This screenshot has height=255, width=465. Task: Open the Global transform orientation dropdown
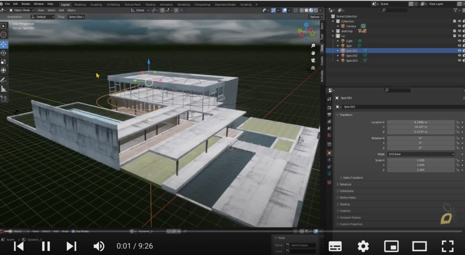click(140, 10)
